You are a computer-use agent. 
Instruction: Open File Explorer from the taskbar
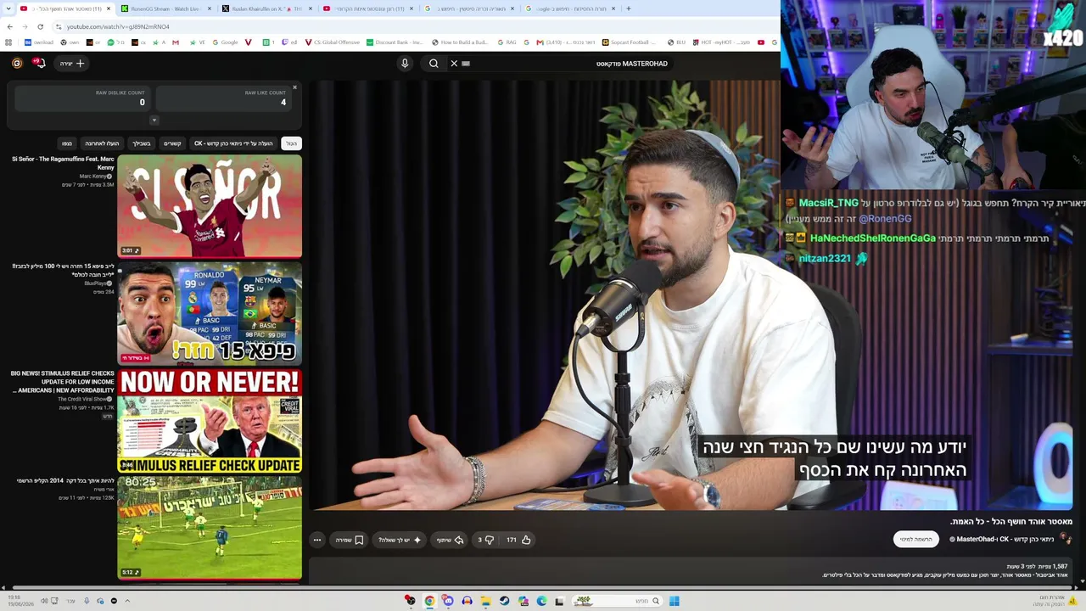coord(485,601)
